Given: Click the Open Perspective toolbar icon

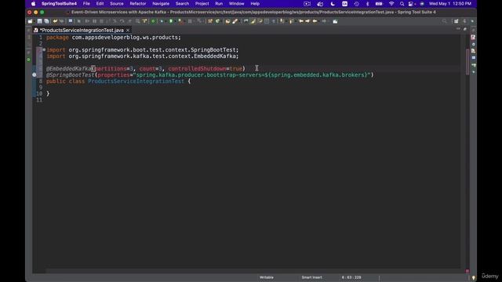Looking at the screenshot, I should (x=457, y=21).
